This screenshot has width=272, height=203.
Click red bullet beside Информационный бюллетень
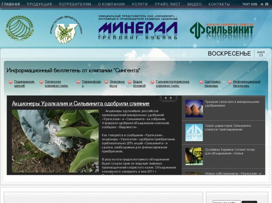tap(230, 82)
